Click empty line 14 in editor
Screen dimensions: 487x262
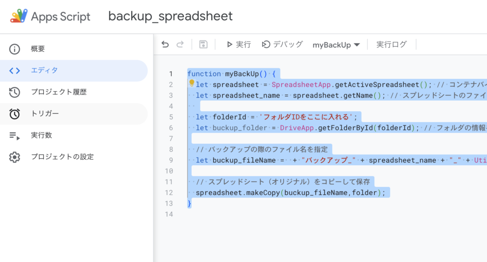tap(285, 214)
